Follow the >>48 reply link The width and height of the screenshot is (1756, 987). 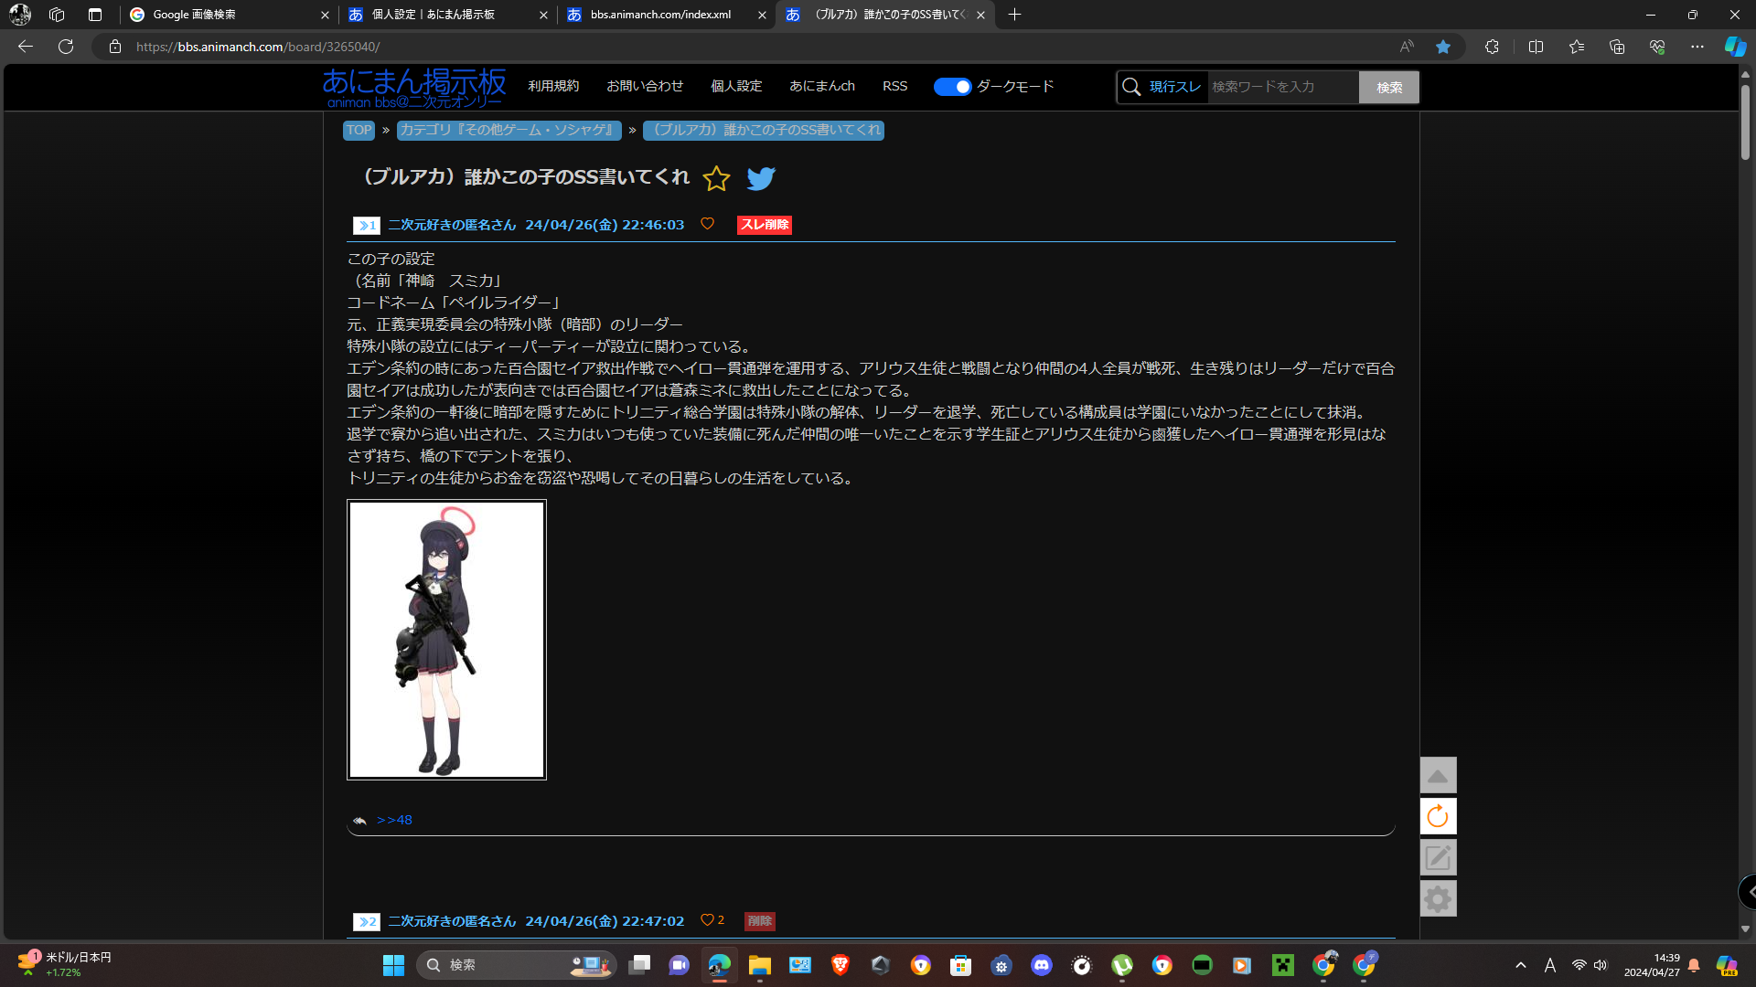point(394,820)
